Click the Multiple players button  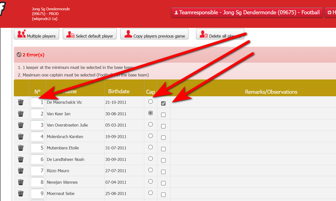(36, 35)
